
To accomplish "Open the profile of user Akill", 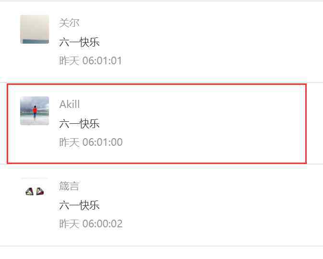I will pyautogui.click(x=70, y=104).
